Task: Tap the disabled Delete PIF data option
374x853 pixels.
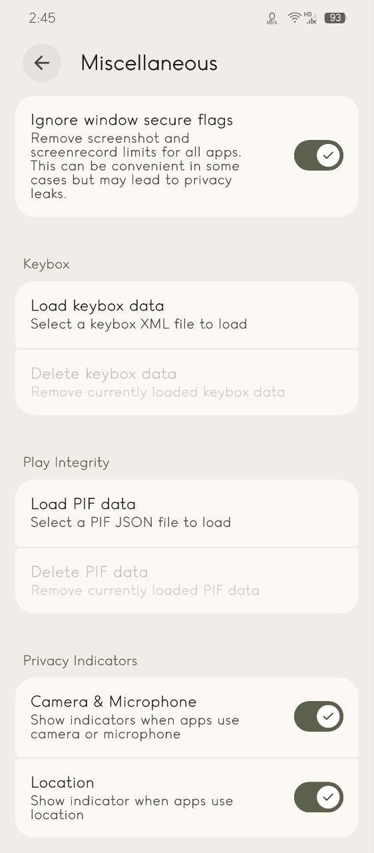Action: click(x=187, y=580)
